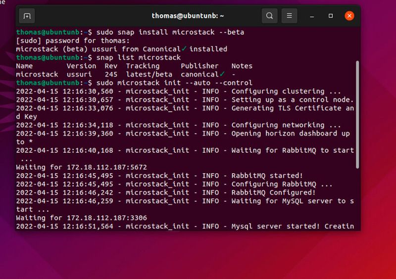Screen dimensions: 396x279
Task: Click the revision value '245'
Action: [111, 75]
